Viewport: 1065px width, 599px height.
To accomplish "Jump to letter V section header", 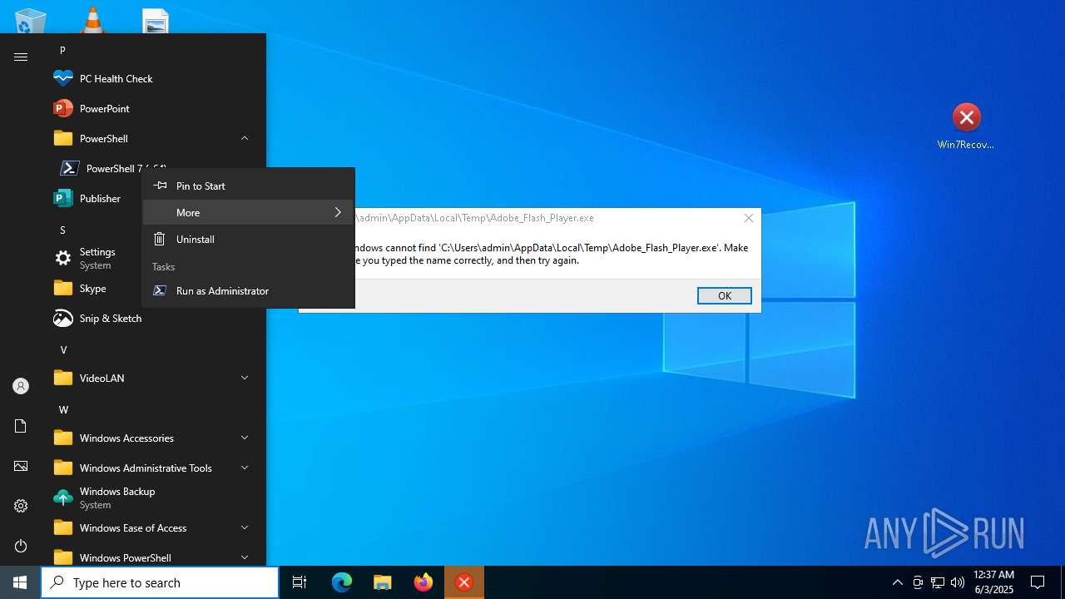I will point(63,349).
